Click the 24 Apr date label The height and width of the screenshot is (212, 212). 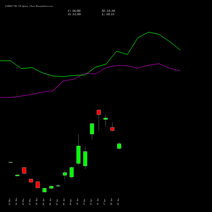[118, 202]
